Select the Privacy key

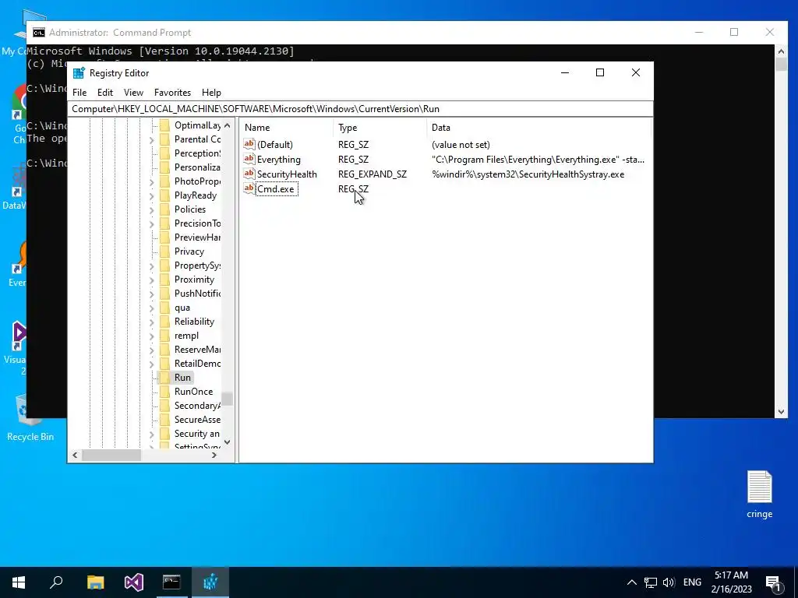pos(189,252)
